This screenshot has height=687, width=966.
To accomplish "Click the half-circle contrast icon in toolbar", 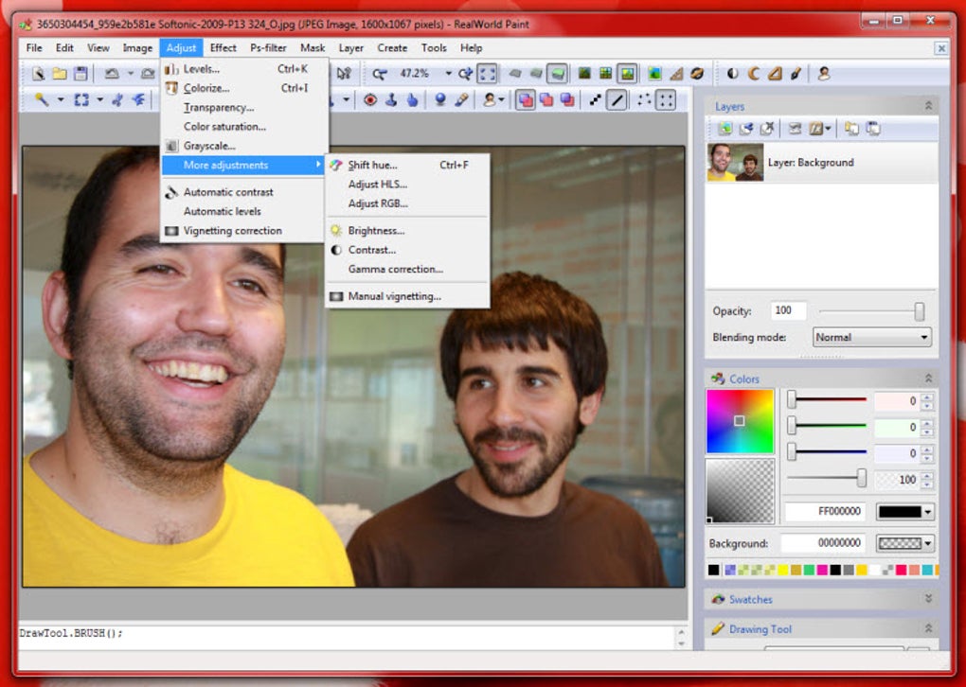I will [732, 74].
